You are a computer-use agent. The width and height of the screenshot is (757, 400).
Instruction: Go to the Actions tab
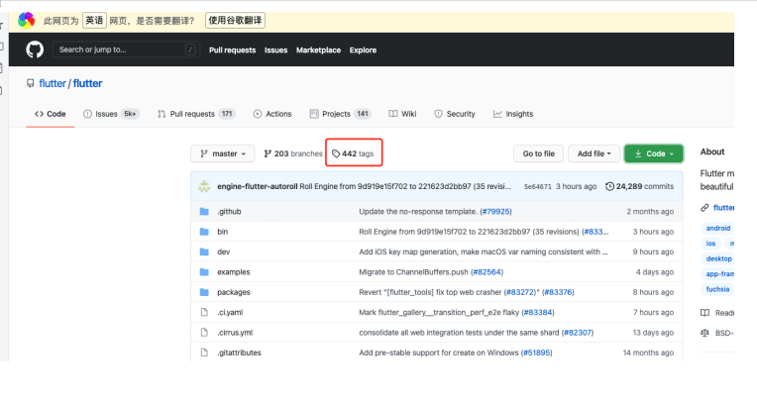click(272, 114)
